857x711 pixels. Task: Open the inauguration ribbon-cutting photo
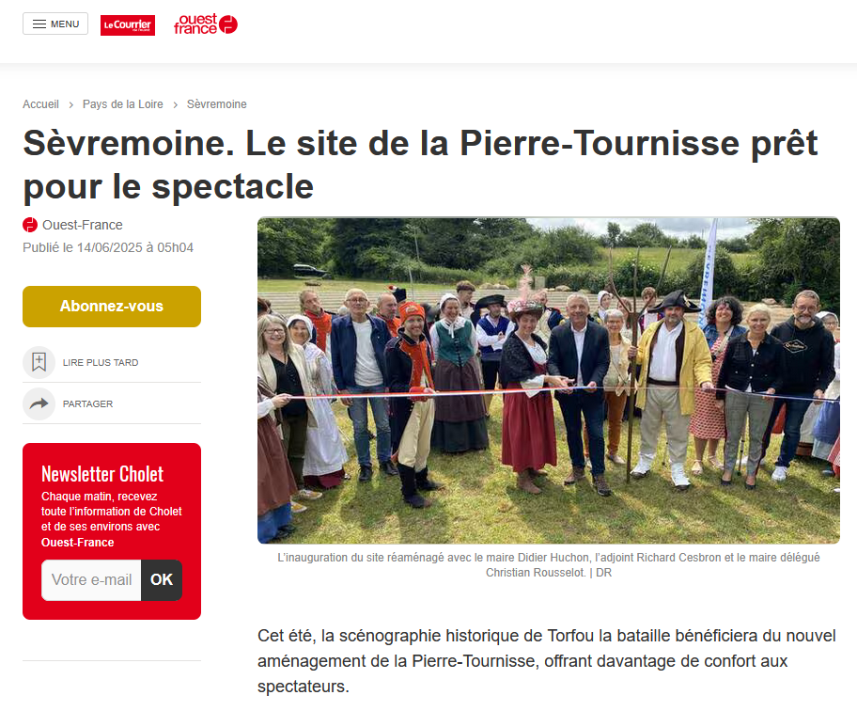(549, 381)
